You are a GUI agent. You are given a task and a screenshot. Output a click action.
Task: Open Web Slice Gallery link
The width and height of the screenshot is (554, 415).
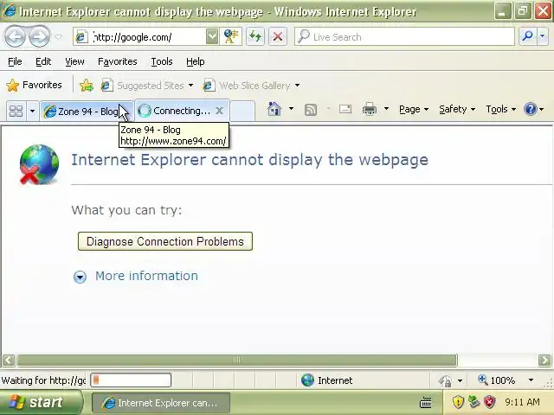tap(251, 86)
